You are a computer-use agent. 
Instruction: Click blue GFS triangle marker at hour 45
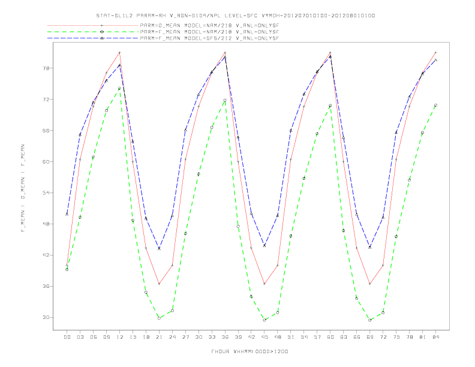pos(264,246)
